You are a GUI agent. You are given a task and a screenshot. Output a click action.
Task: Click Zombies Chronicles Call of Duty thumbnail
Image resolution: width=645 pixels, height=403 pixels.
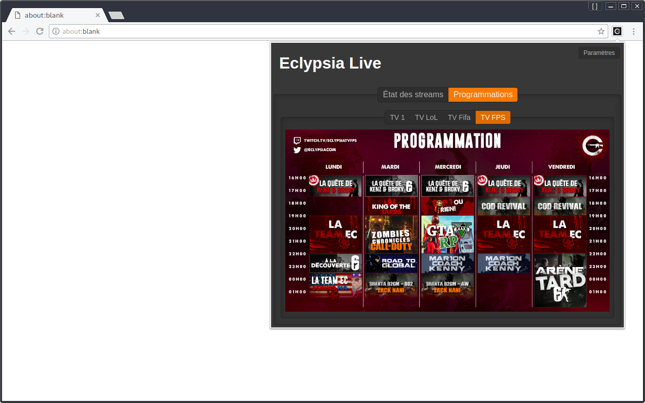click(x=391, y=235)
